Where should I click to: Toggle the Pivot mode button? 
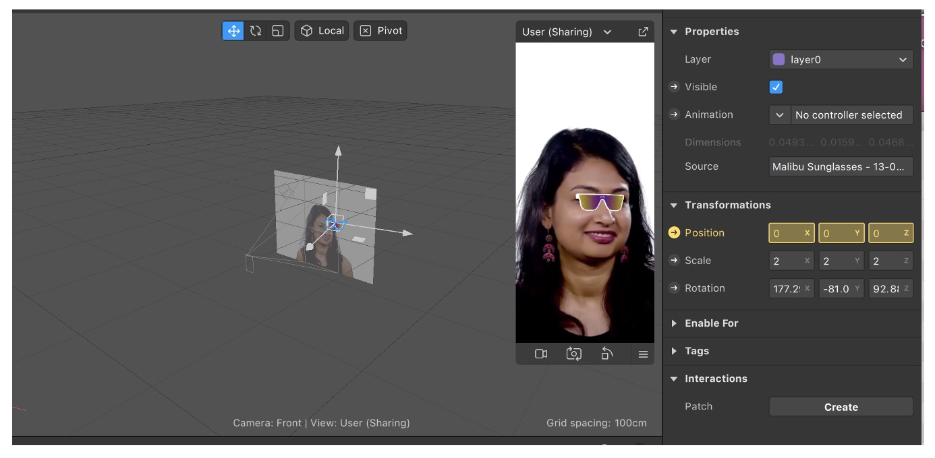coord(380,31)
